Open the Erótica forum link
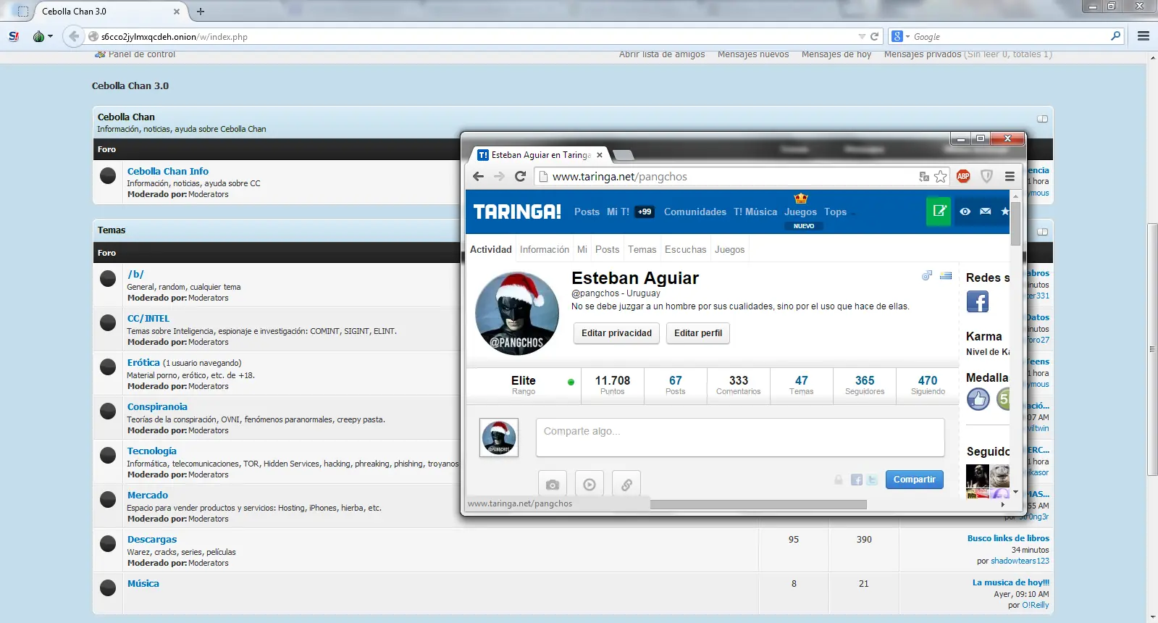Screen dimensions: 1158x623 (x=143, y=362)
